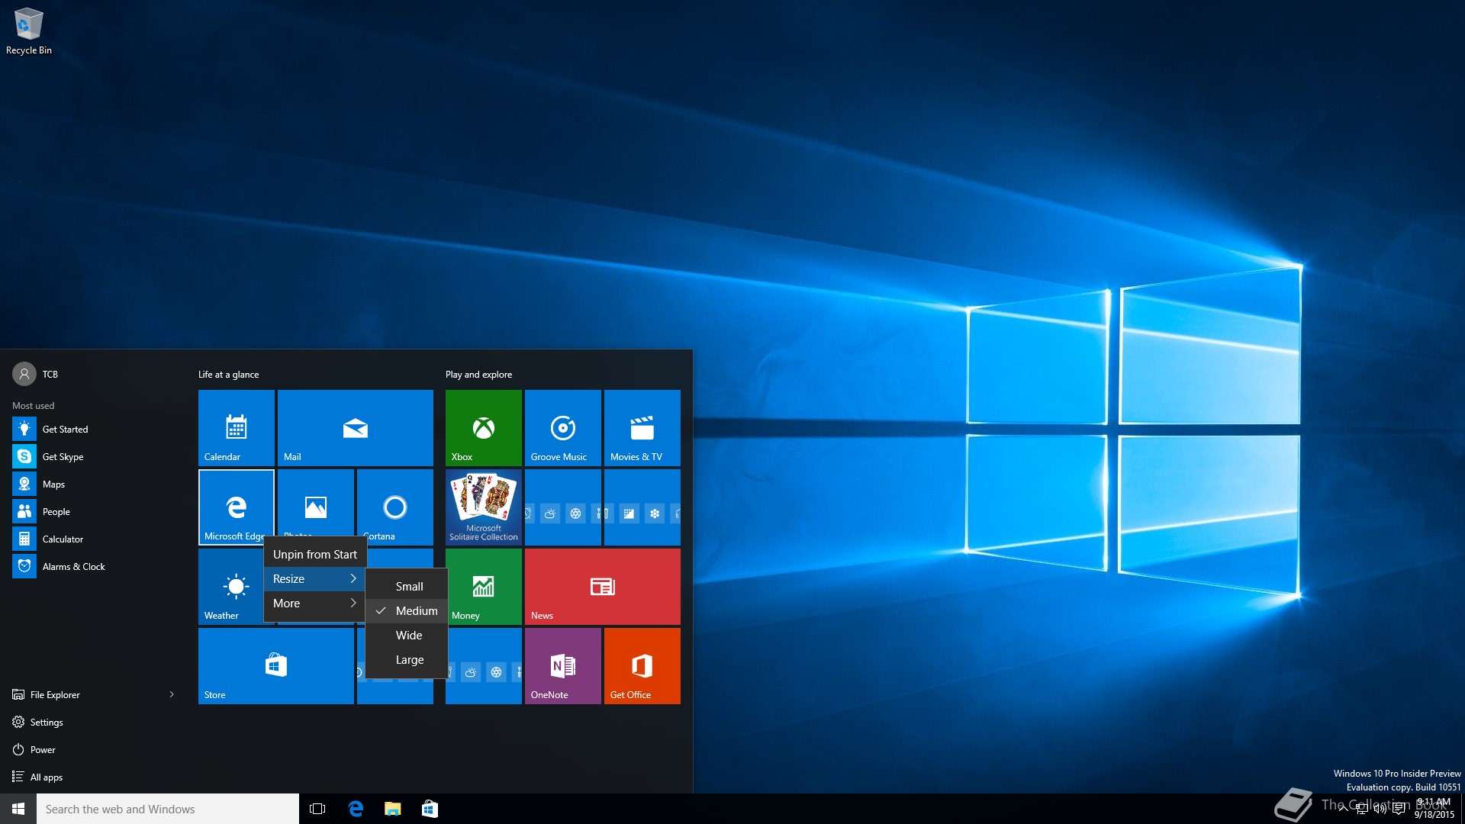Open the Mail tile

click(x=356, y=428)
